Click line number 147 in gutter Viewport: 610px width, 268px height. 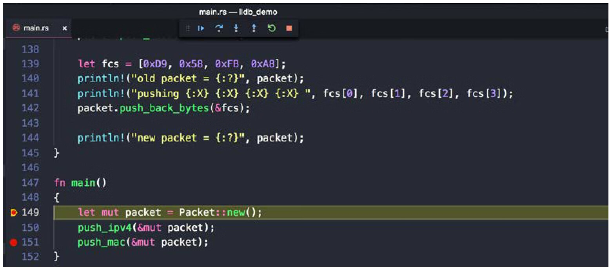click(31, 183)
